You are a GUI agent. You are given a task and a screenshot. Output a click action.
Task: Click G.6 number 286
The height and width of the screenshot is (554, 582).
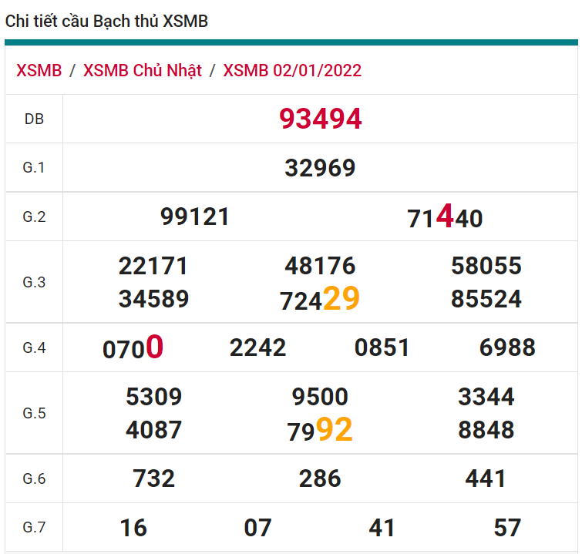click(x=320, y=479)
